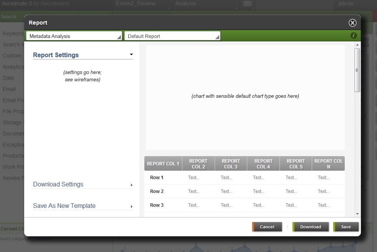Select Keyword in background sidebar
The height and width of the screenshot is (252, 377).
point(13,33)
